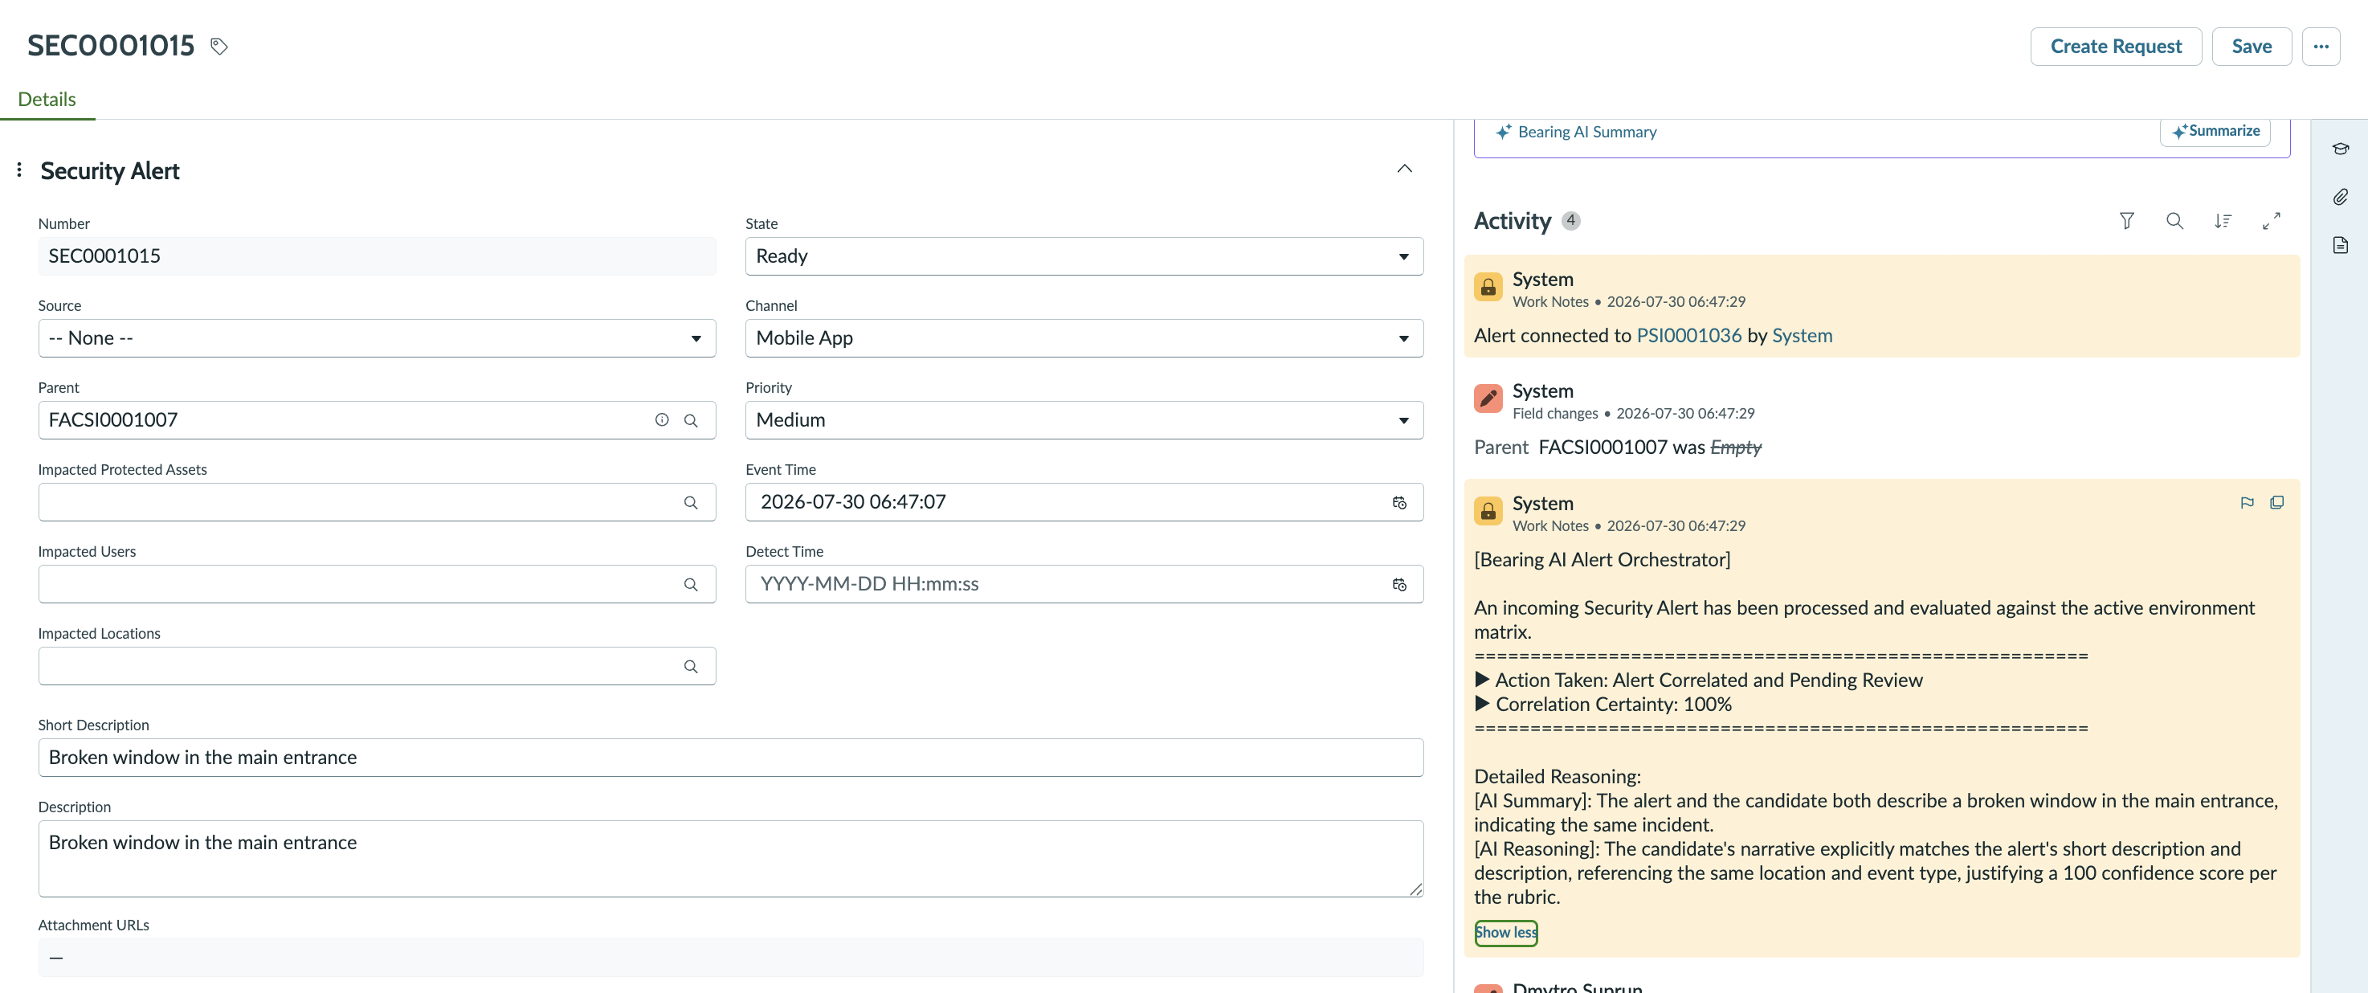Save the security alert record

click(2252, 46)
